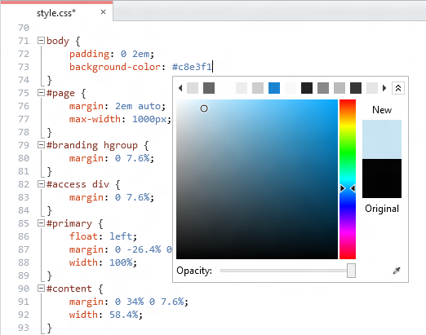426x335 pixels.
Task: Click the hue slider arrow markers
Action: [348, 188]
